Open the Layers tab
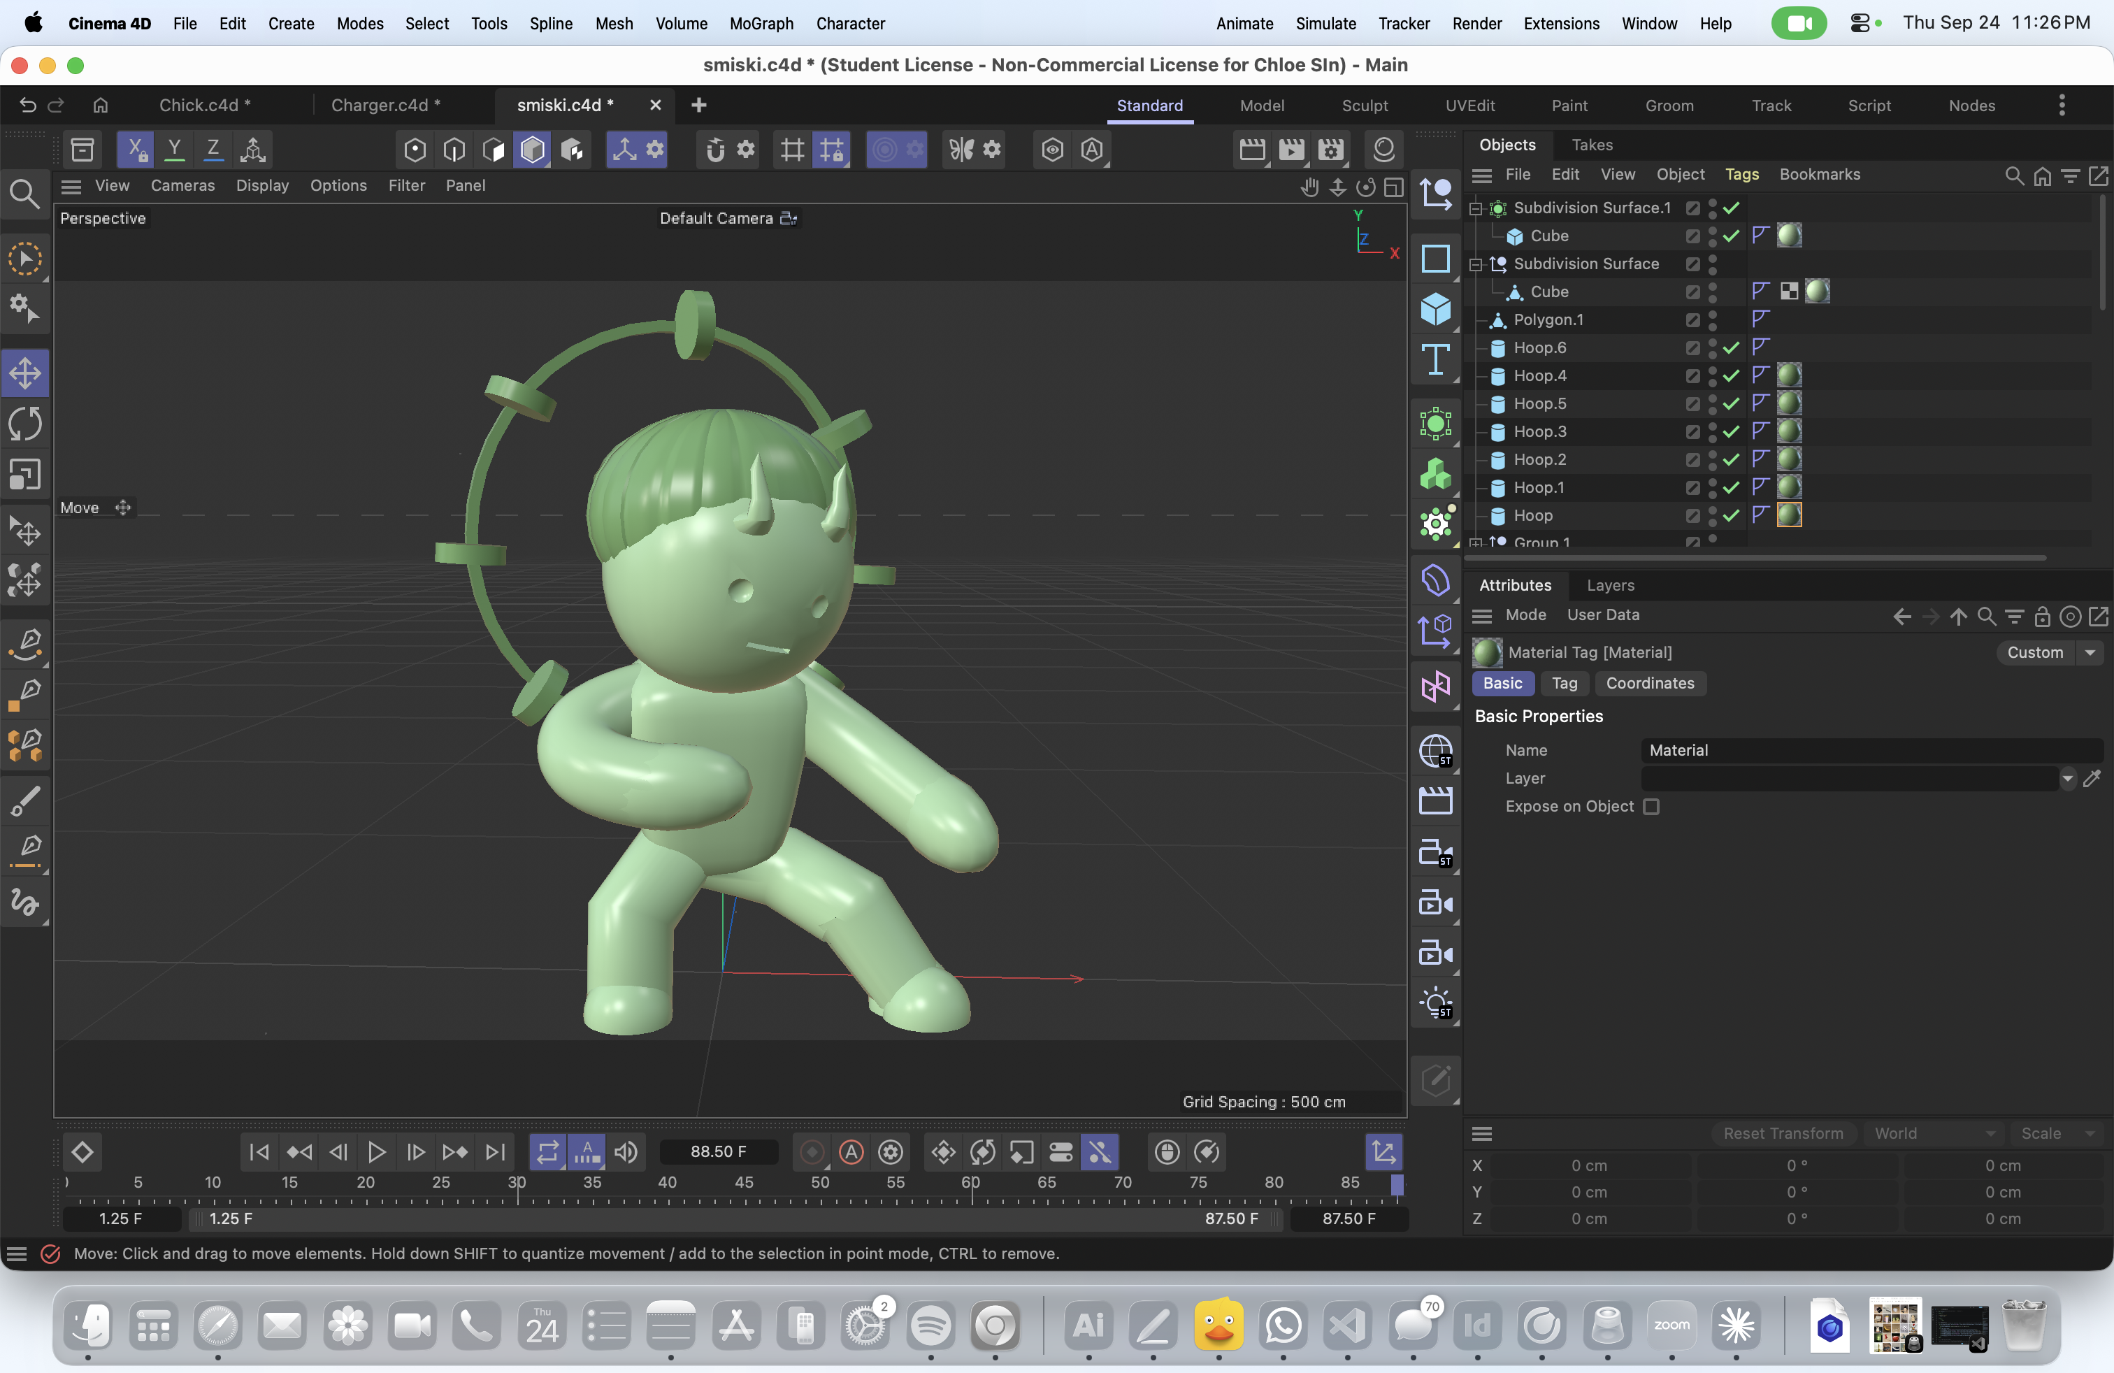The width and height of the screenshot is (2114, 1373). pos(1611,585)
